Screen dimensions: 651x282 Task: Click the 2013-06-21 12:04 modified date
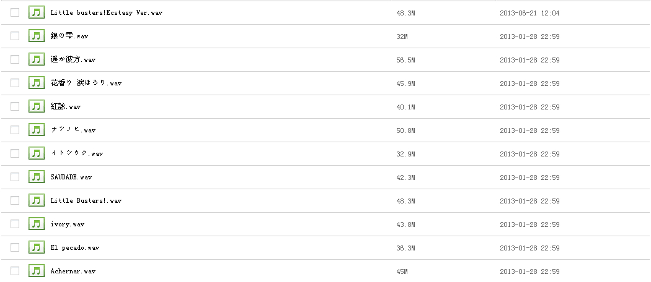[529, 12]
